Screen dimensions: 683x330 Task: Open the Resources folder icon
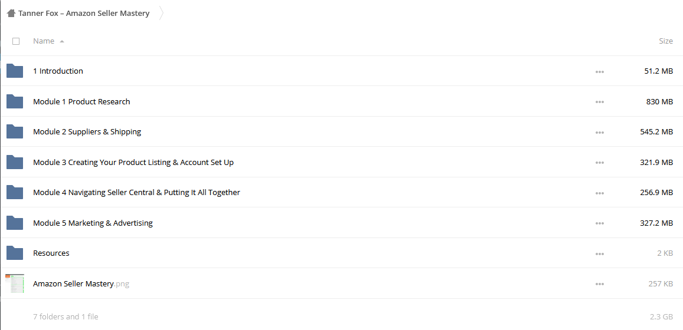pyautogui.click(x=15, y=253)
